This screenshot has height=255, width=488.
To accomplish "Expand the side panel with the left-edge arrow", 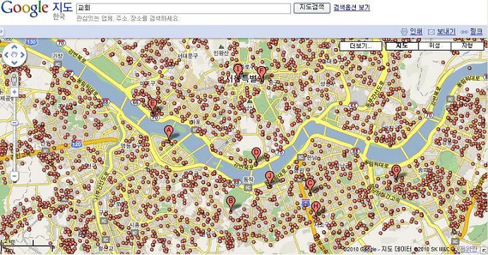I will click(x=1, y=31).
